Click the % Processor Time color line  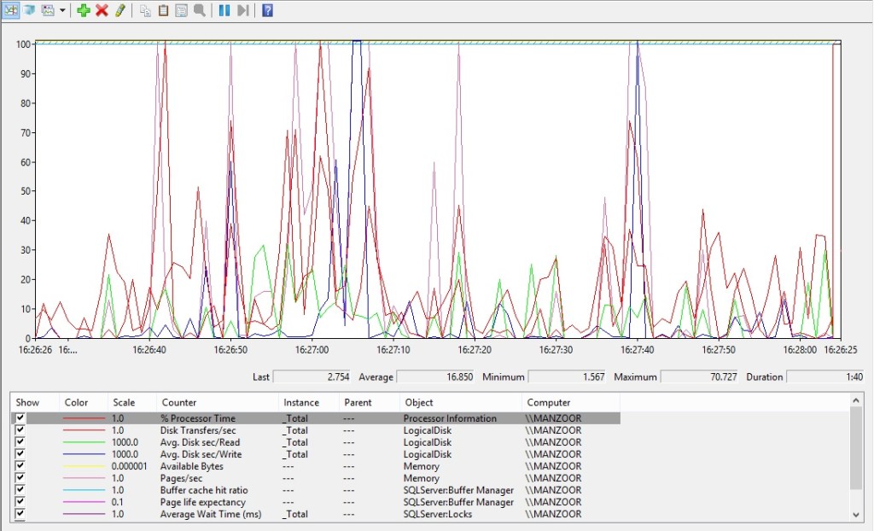(x=84, y=418)
